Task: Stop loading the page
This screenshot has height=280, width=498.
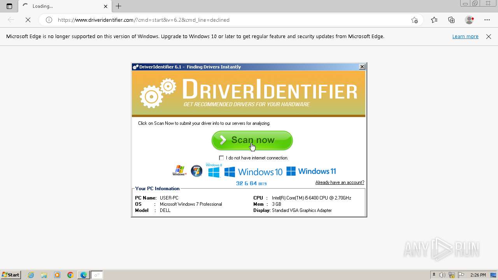Action: (x=28, y=20)
